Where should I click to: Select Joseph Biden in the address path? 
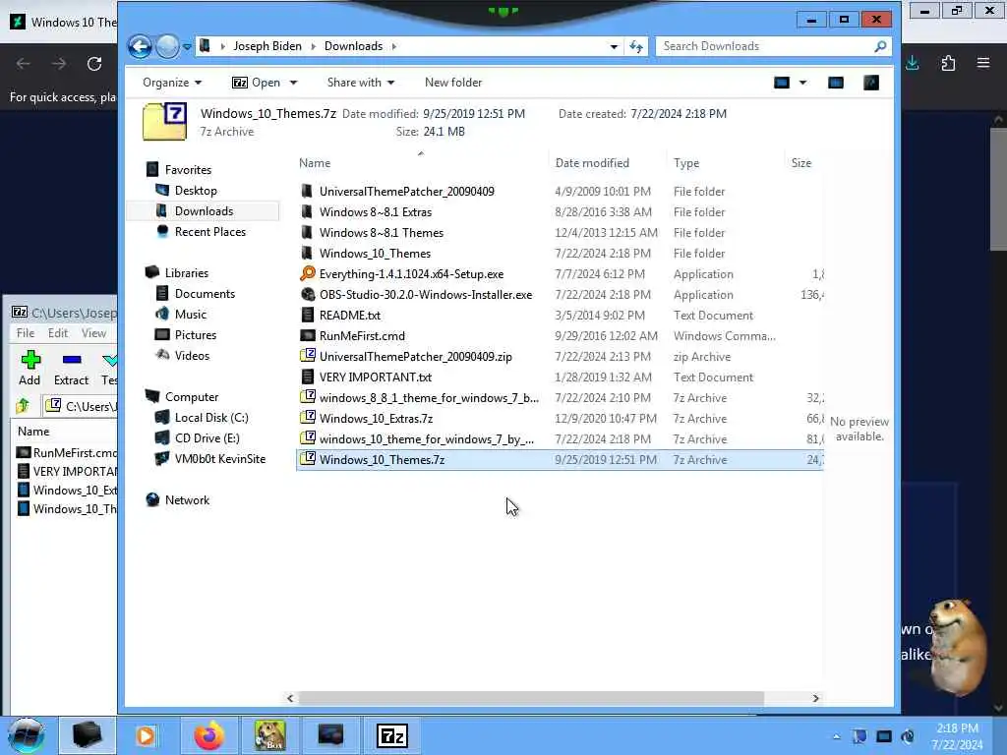pyautogui.click(x=267, y=46)
